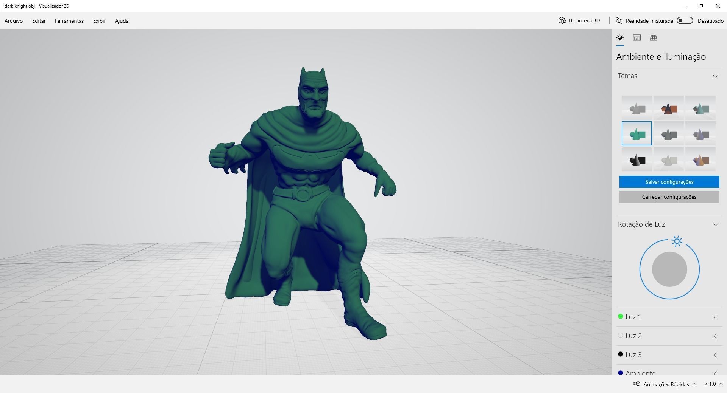727x393 pixels.
Task: Select the plain gray theme thumbnail
Action: point(637,108)
